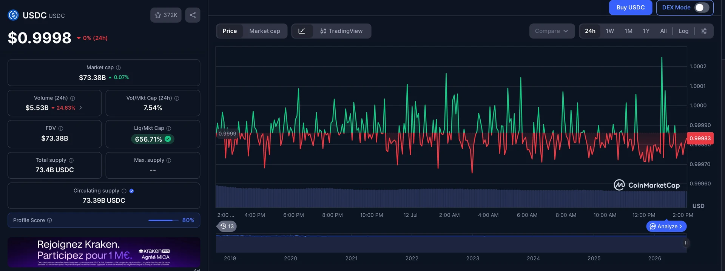Image resolution: width=725 pixels, height=271 pixels.
Task: Switch to the Market cap tab
Action: pos(265,31)
